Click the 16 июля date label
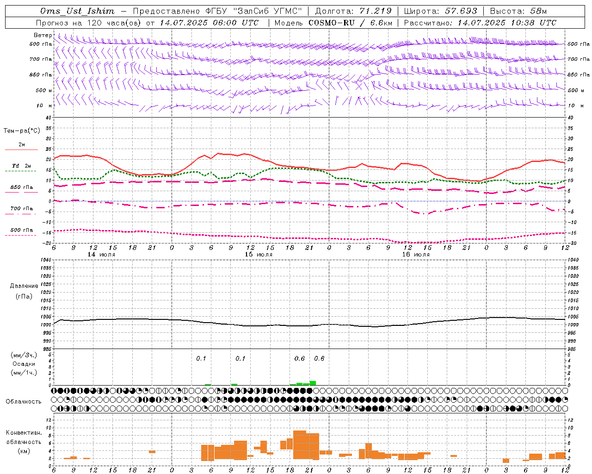592x474 pixels. 415,255
